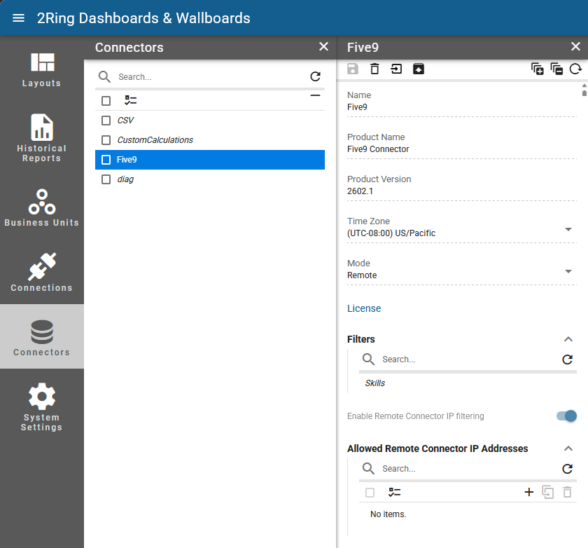Close the Five9 details panel
588x548 pixels.
575,46
